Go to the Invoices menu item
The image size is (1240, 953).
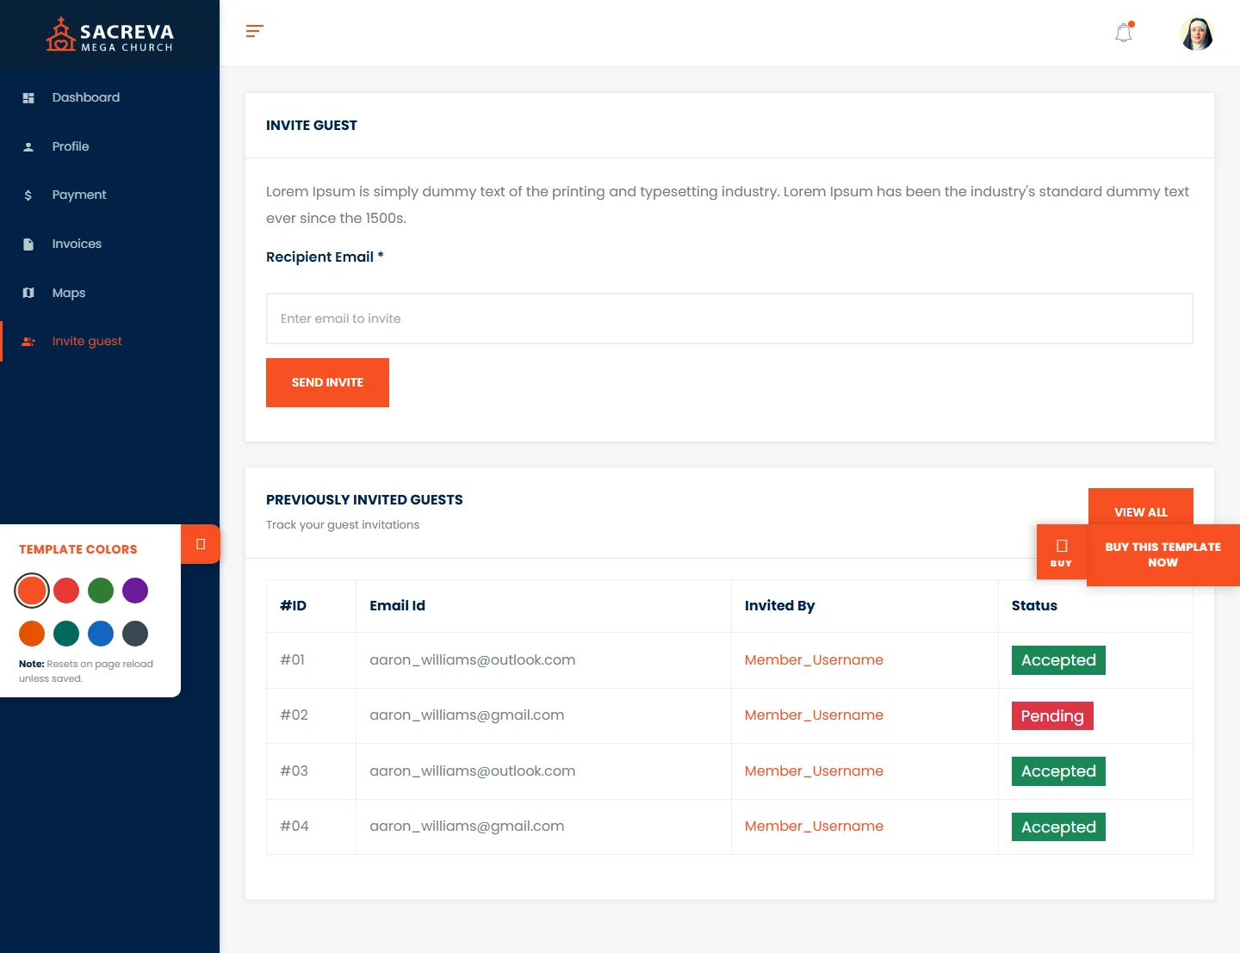pos(77,244)
